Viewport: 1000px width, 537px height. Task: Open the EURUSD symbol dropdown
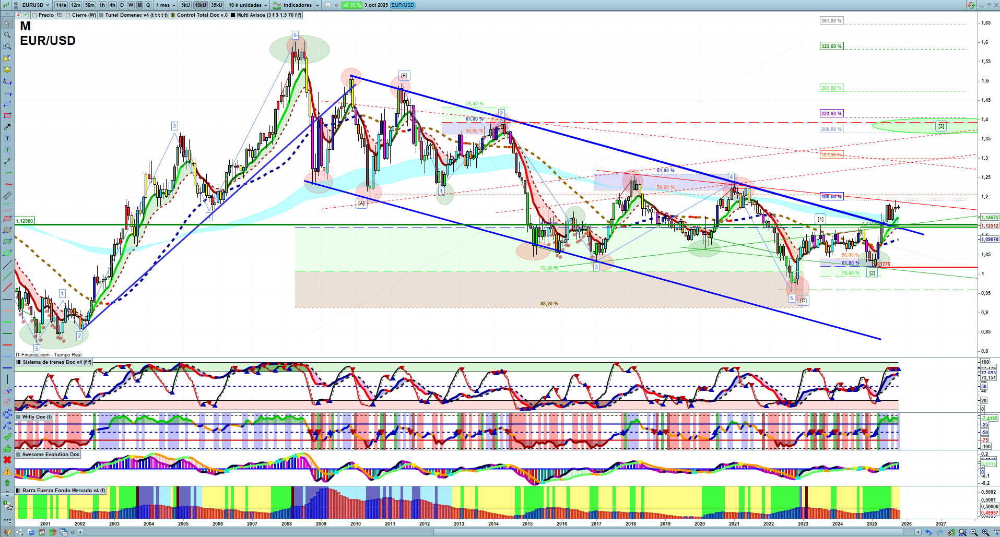coord(36,5)
